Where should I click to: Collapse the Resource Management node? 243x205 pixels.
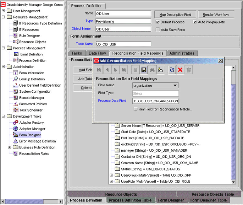click(3, 17)
